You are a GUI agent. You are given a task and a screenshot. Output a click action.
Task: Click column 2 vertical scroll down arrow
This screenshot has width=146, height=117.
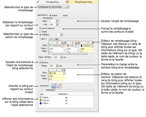[78, 50]
